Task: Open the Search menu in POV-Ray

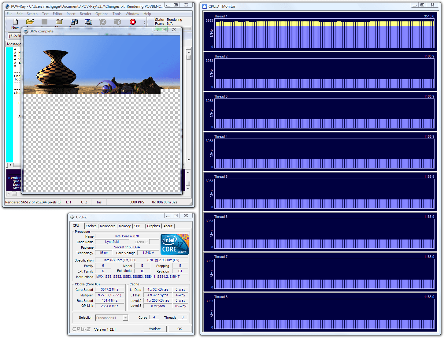Action: coord(32,14)
